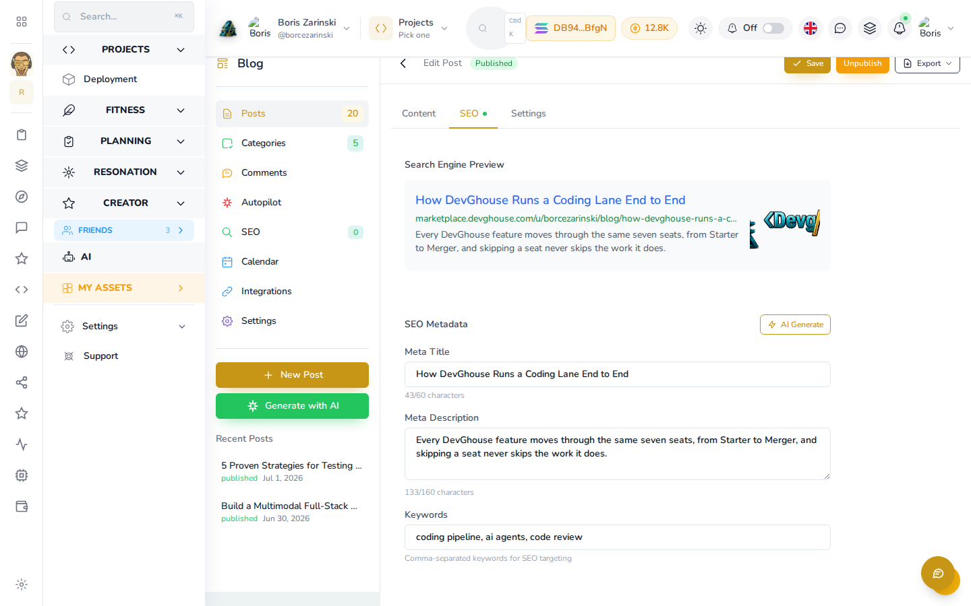The image size is (971, 606).
Task: Open the chat bubble icon in left rail
Action: (x=22, y=228)
